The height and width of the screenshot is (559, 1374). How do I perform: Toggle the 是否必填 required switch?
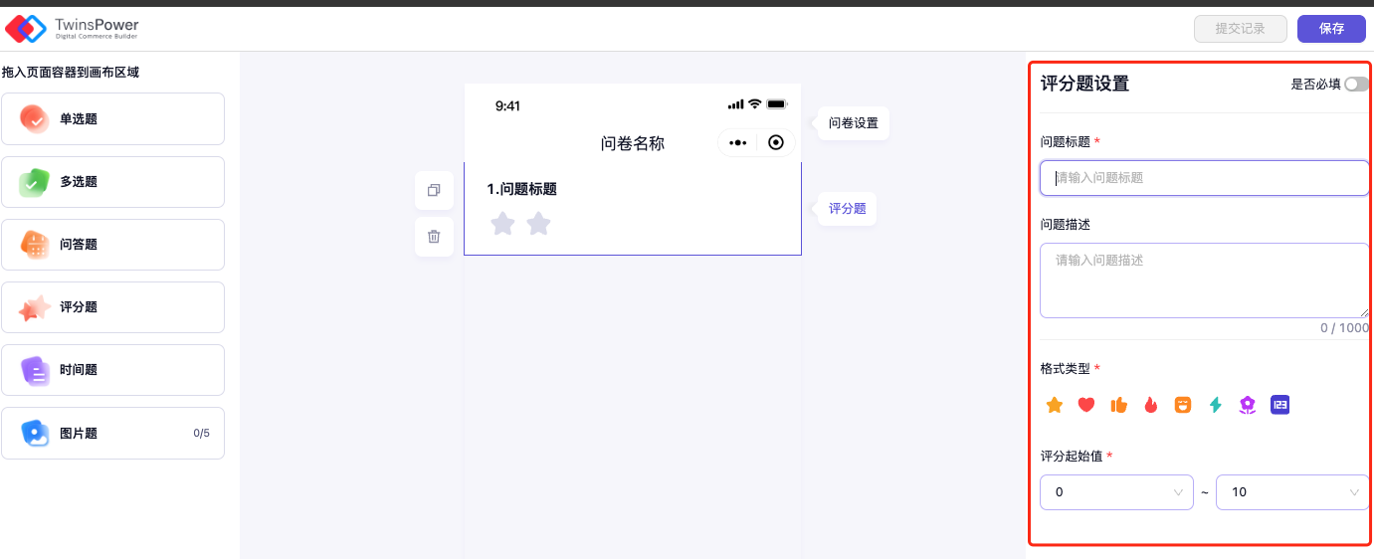click(x=1355, y=85)
